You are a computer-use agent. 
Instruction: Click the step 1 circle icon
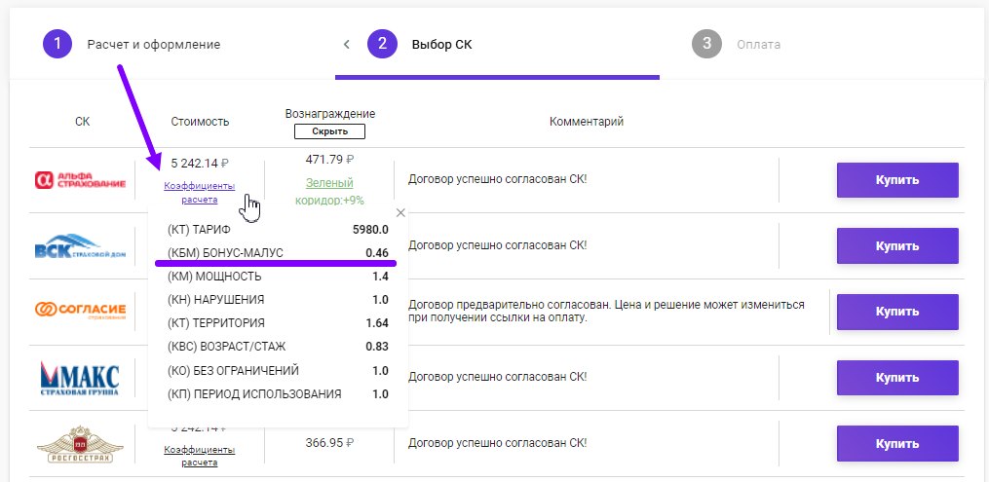tap(58, 44)
